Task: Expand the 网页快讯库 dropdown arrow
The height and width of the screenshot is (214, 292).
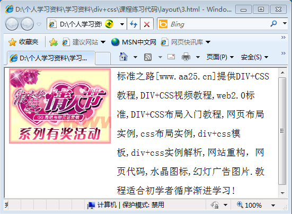Action: point(208,42)
